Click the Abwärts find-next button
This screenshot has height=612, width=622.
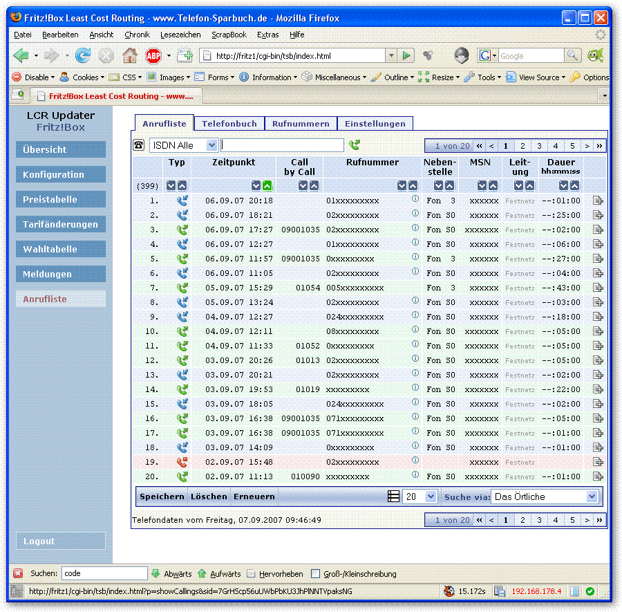tap(172, 573)
